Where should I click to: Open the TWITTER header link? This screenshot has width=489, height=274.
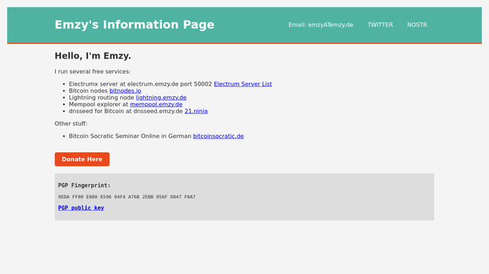pos(380,25)
